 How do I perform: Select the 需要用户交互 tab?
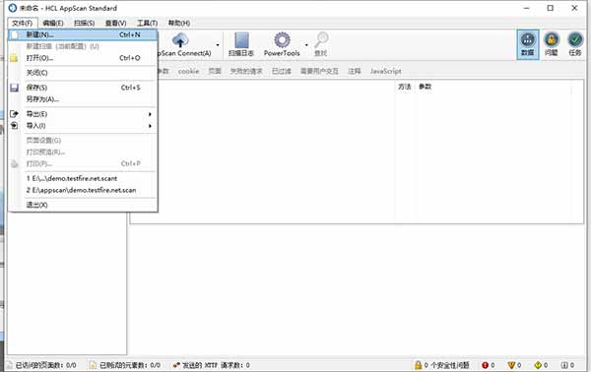(319, 71)
